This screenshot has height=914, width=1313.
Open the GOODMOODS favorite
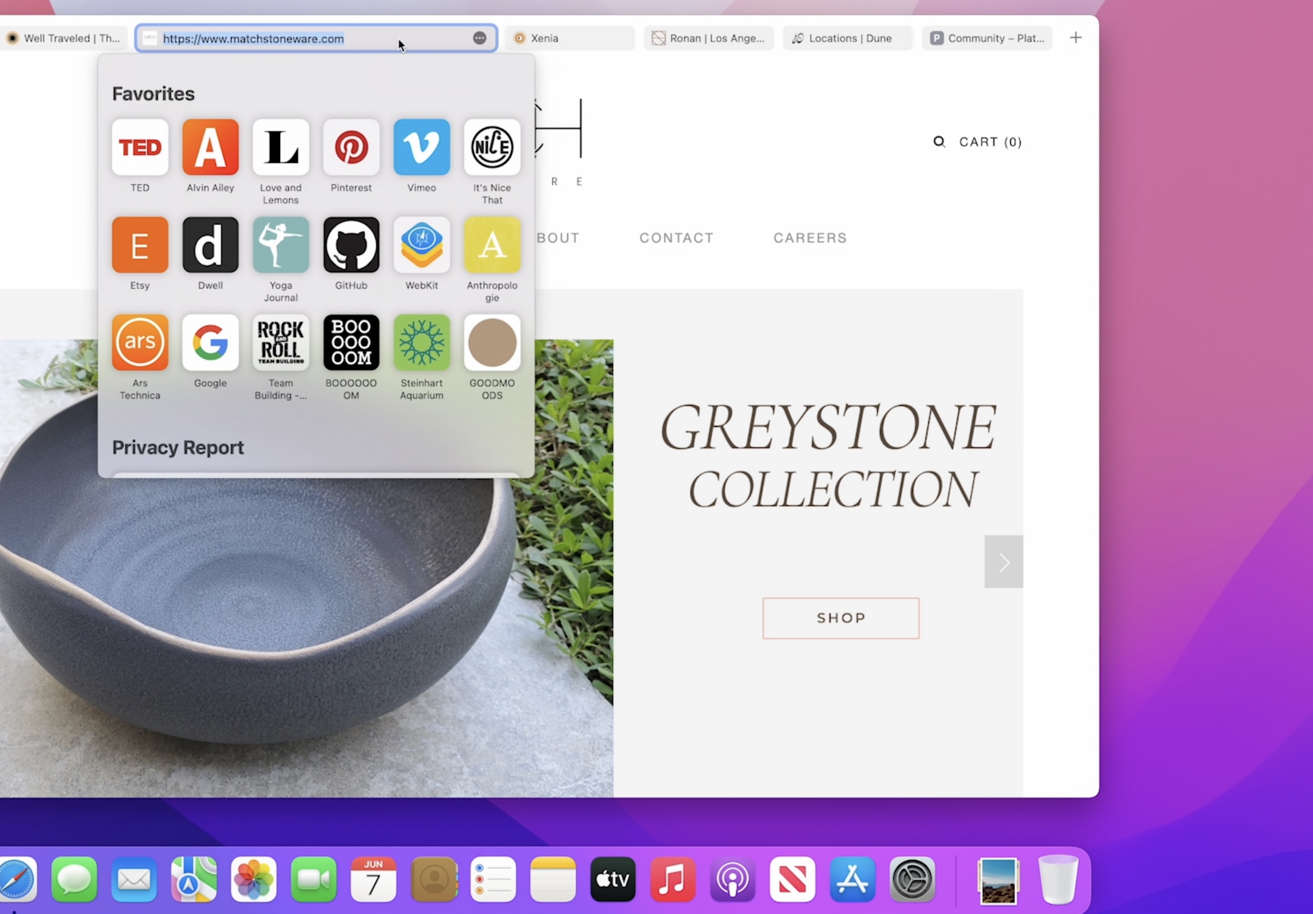[492, 343]
